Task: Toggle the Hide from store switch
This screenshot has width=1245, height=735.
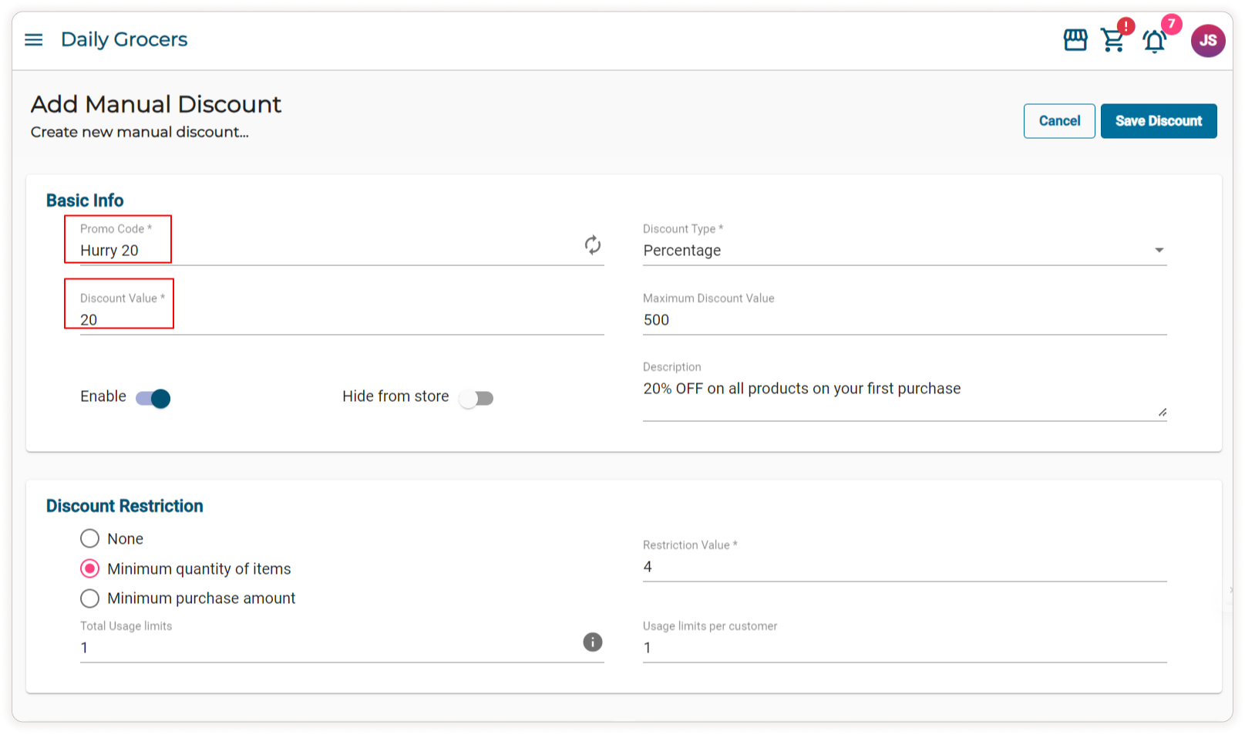Action: [x=476, y=398]
